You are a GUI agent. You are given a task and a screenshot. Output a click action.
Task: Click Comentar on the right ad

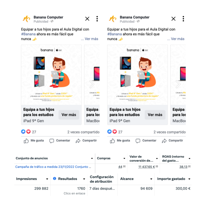click(146, 141)
